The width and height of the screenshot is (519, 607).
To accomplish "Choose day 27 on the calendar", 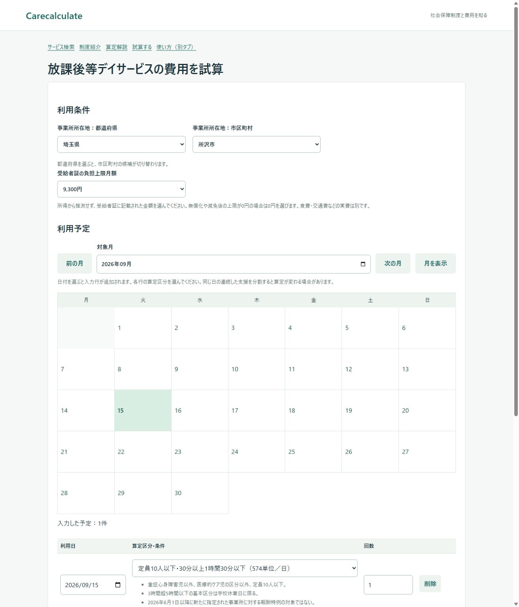I will [x=427, y=452].
